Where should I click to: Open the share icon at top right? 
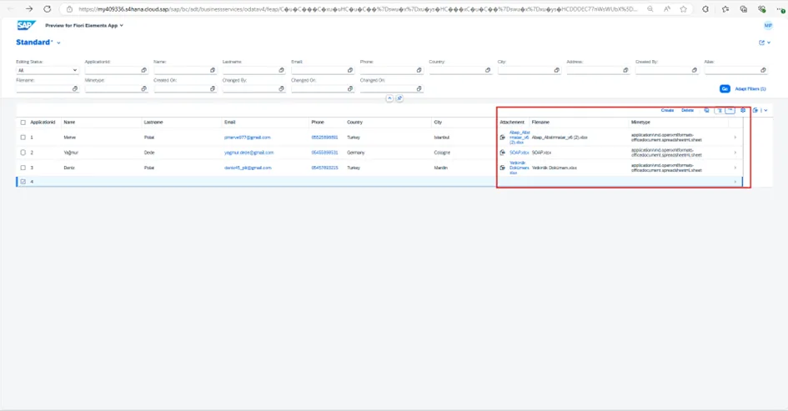762,43
